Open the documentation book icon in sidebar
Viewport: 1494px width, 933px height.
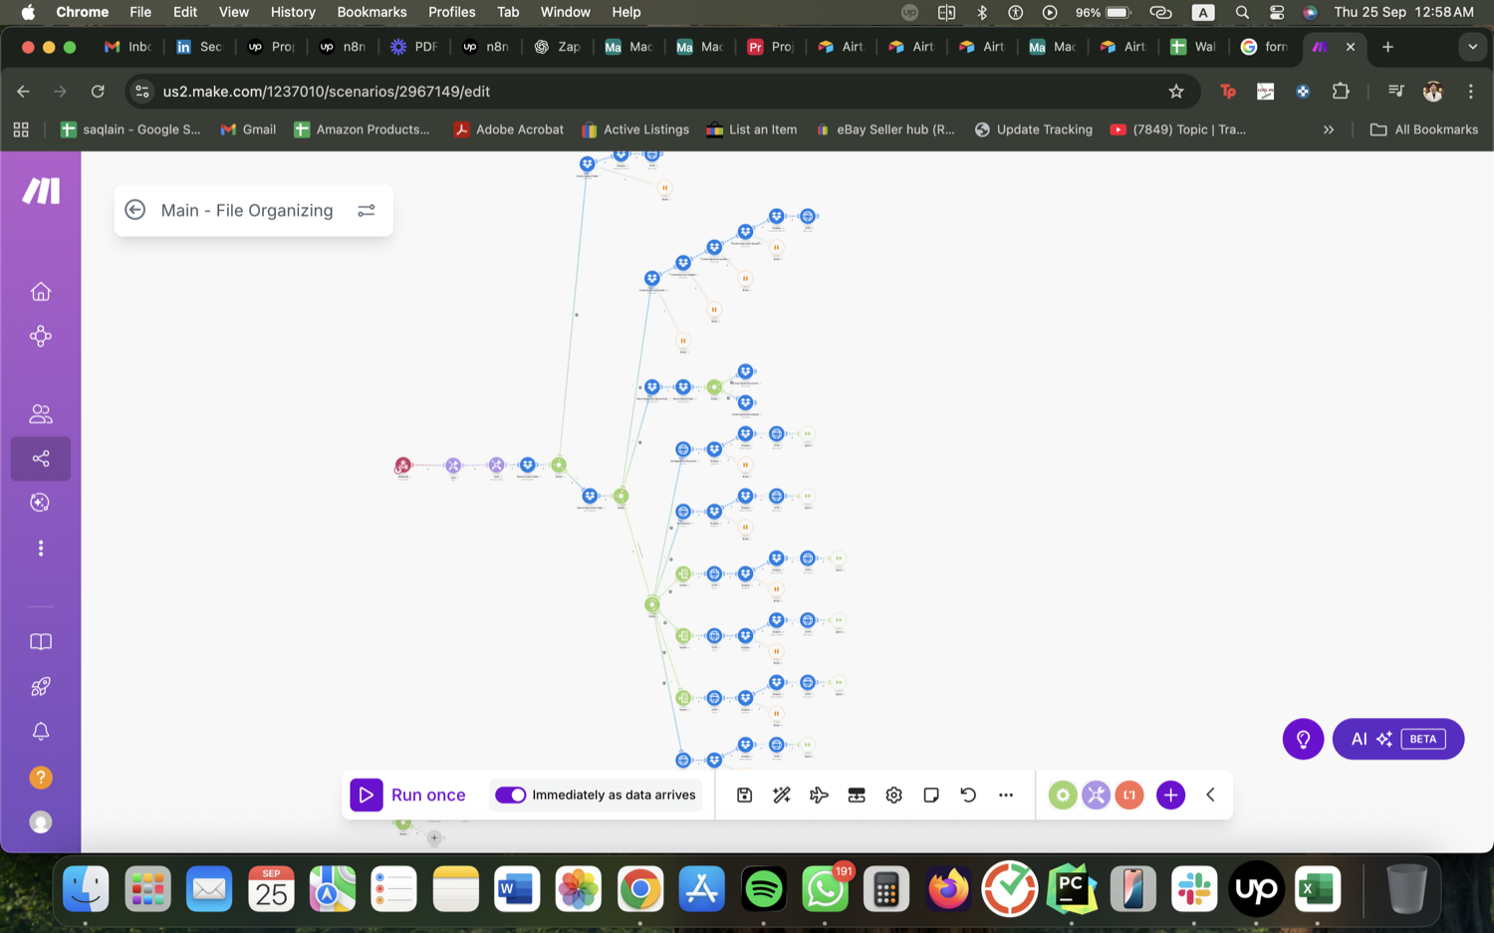point(41,642)
